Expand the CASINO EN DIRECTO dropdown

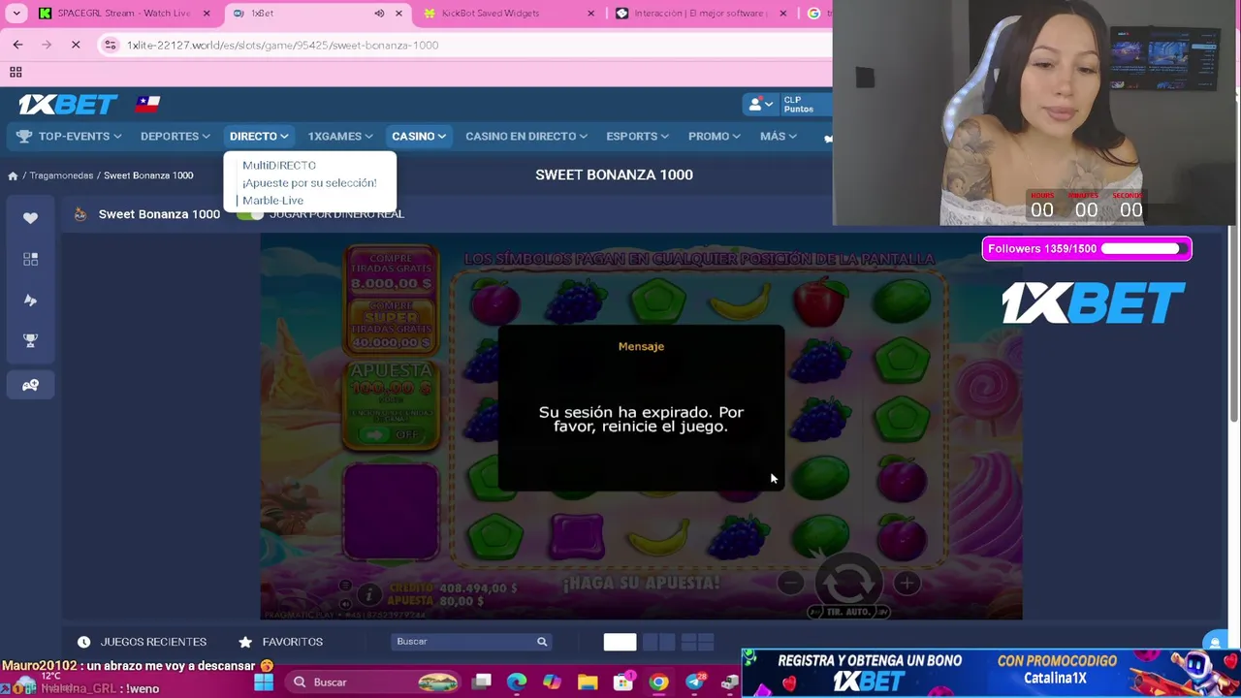point(526,136)
